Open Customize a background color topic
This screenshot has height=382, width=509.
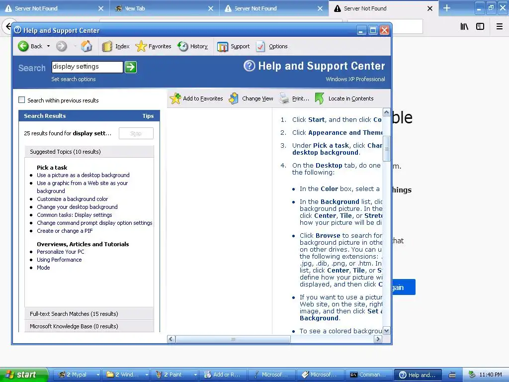73,199
